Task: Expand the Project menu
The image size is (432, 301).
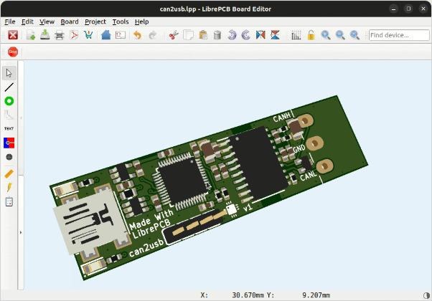Action: [x=95, y=21]
